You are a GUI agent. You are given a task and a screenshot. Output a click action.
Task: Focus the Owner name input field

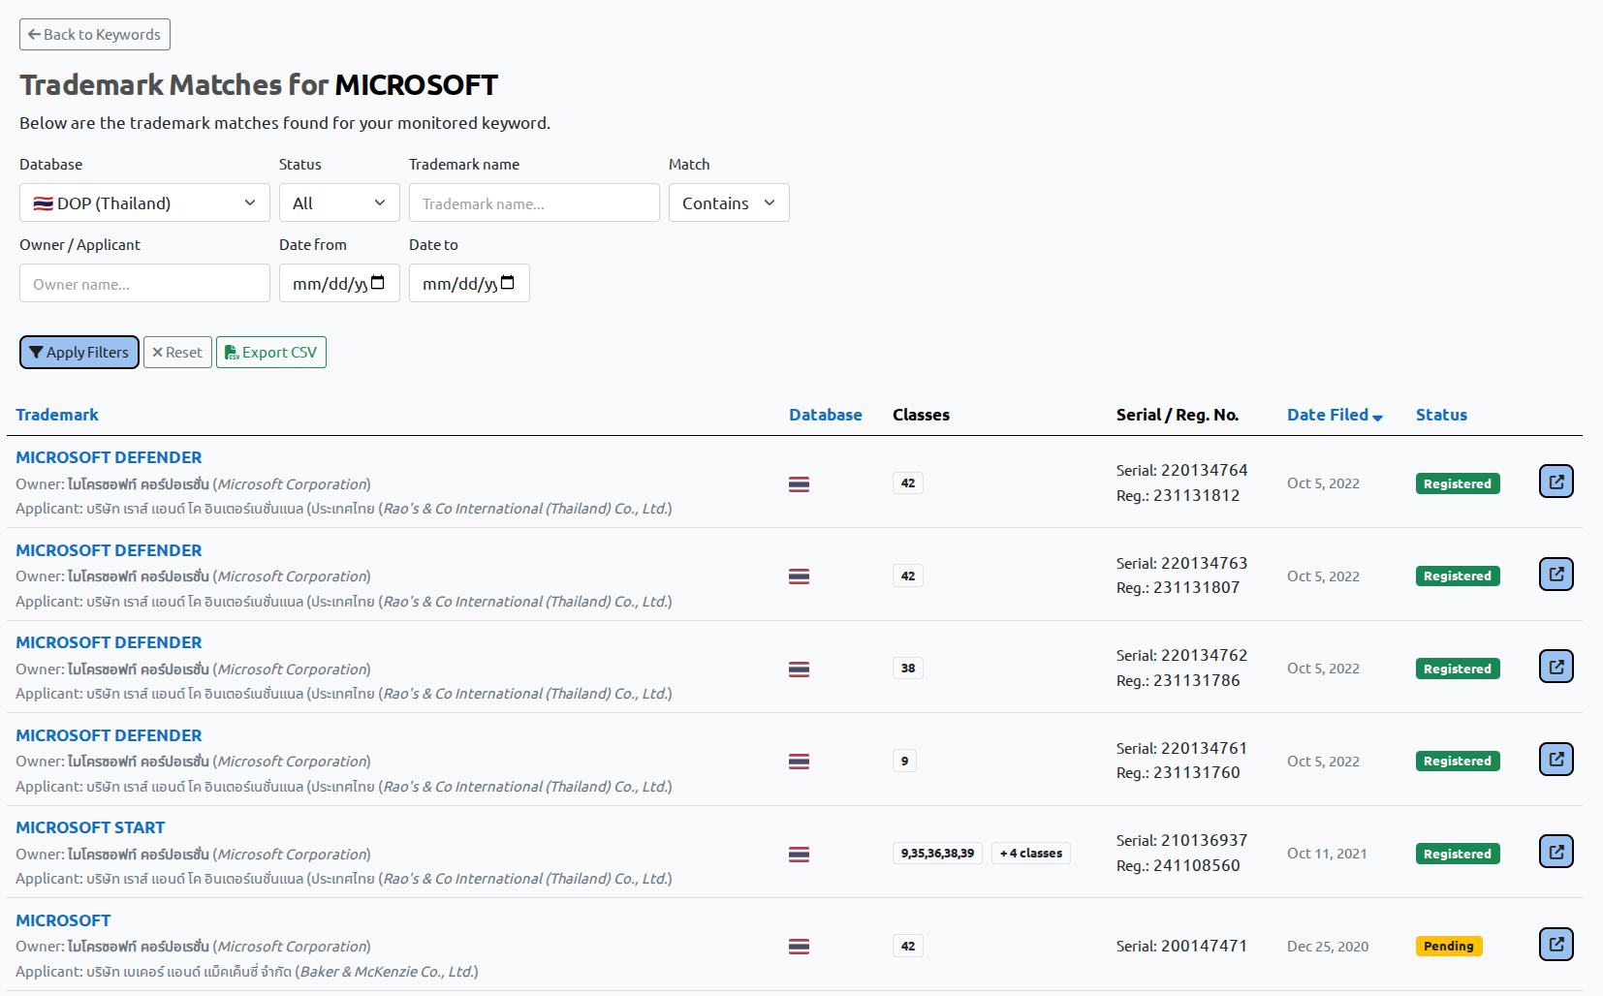[x=144, y=283]
